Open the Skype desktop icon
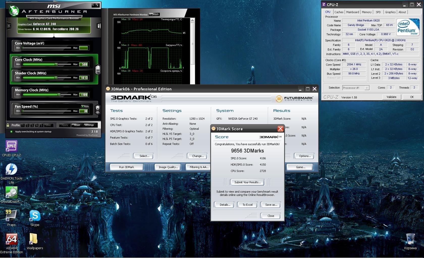Screen dimensions: 424x258 point(35,218)
